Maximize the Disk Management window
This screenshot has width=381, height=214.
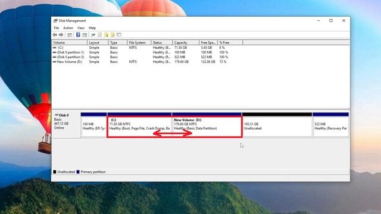pyautogui.click(x=331, y=21)
